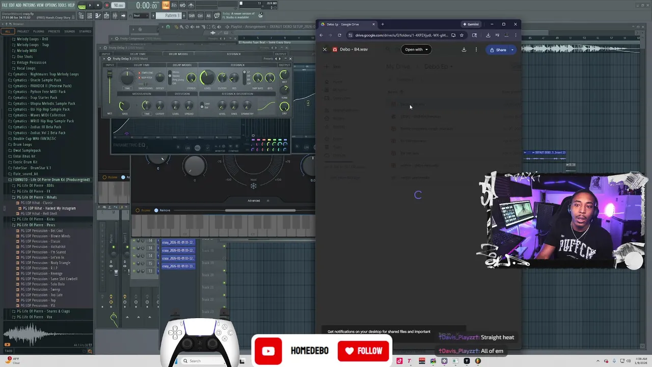Viewport: 652px width, 367px height.
Task: Open Chrome three-dot menu
Action: (x=515, y=35)
